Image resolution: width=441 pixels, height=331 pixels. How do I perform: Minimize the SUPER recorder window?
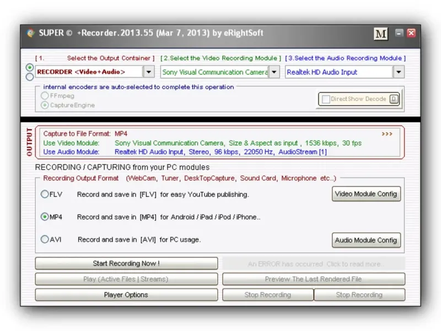[x=399, y=33]
